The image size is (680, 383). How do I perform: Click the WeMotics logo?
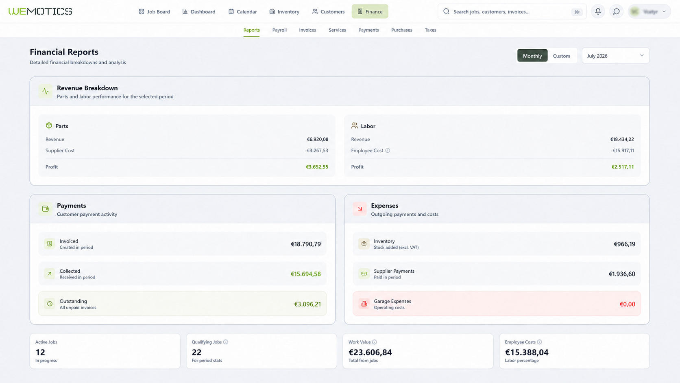pyautogui.click(x=40, y=11)
